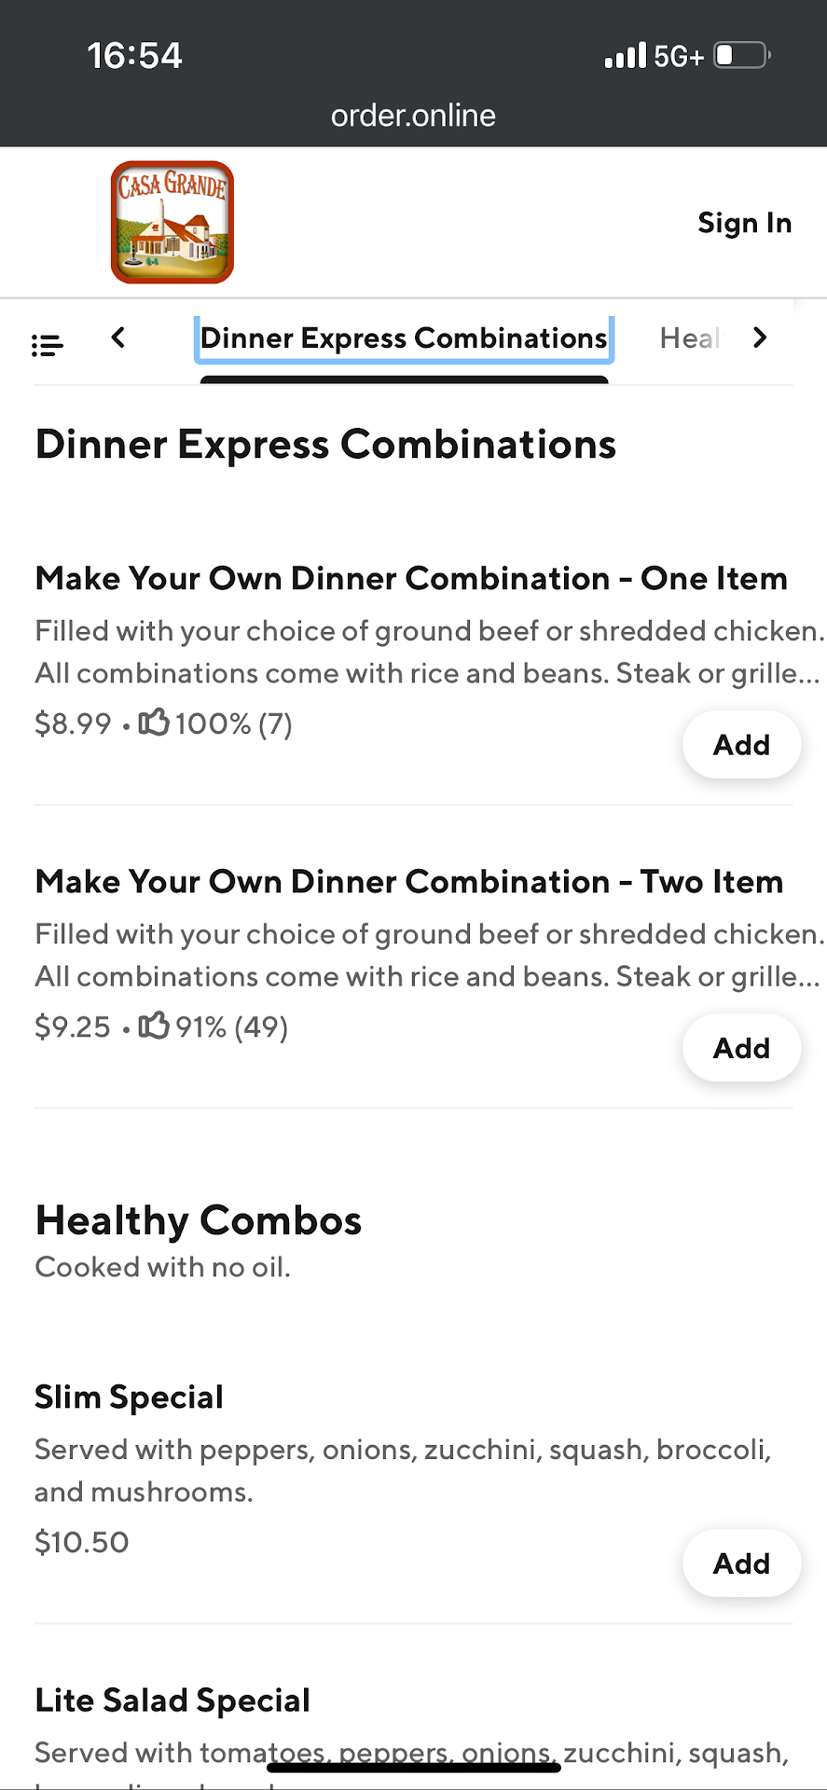Viewport: 827px width, 1790px height.
Task: Tap the cellular signal bars icon
Action: pos(625,56)
